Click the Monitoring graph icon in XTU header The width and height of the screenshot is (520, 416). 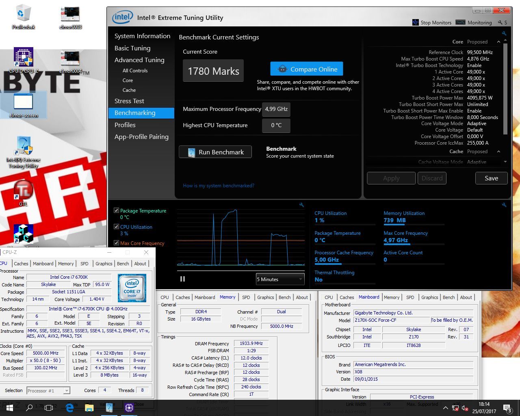[460, 22]
